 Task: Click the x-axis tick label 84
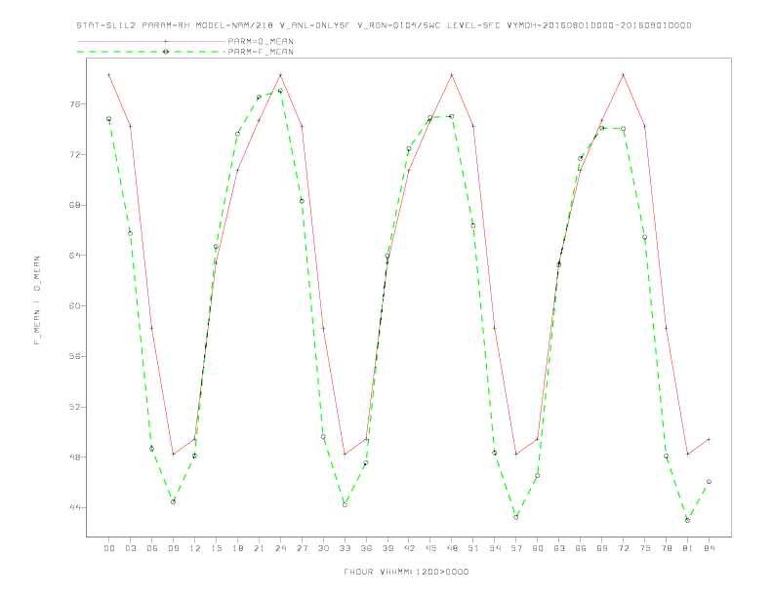click(x=709, y=548)
